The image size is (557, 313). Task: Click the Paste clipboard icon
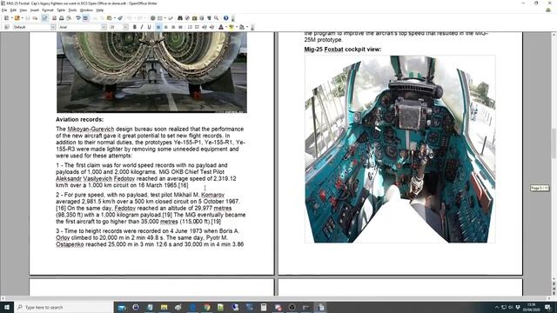[x=110, y=17]
